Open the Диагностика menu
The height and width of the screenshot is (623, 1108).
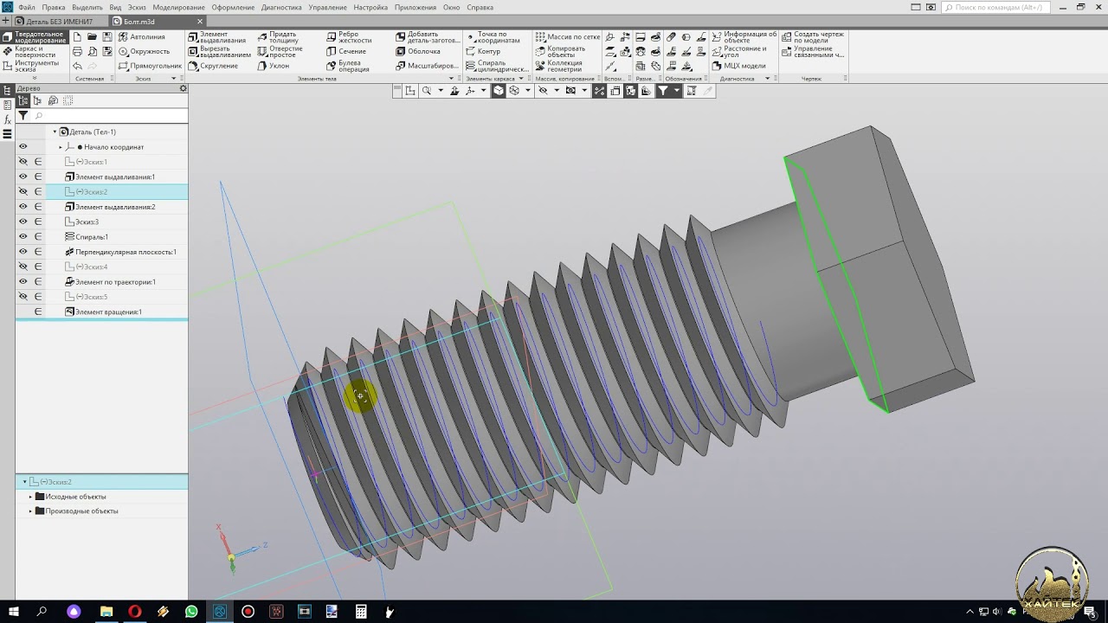click(x=281, y=7)
